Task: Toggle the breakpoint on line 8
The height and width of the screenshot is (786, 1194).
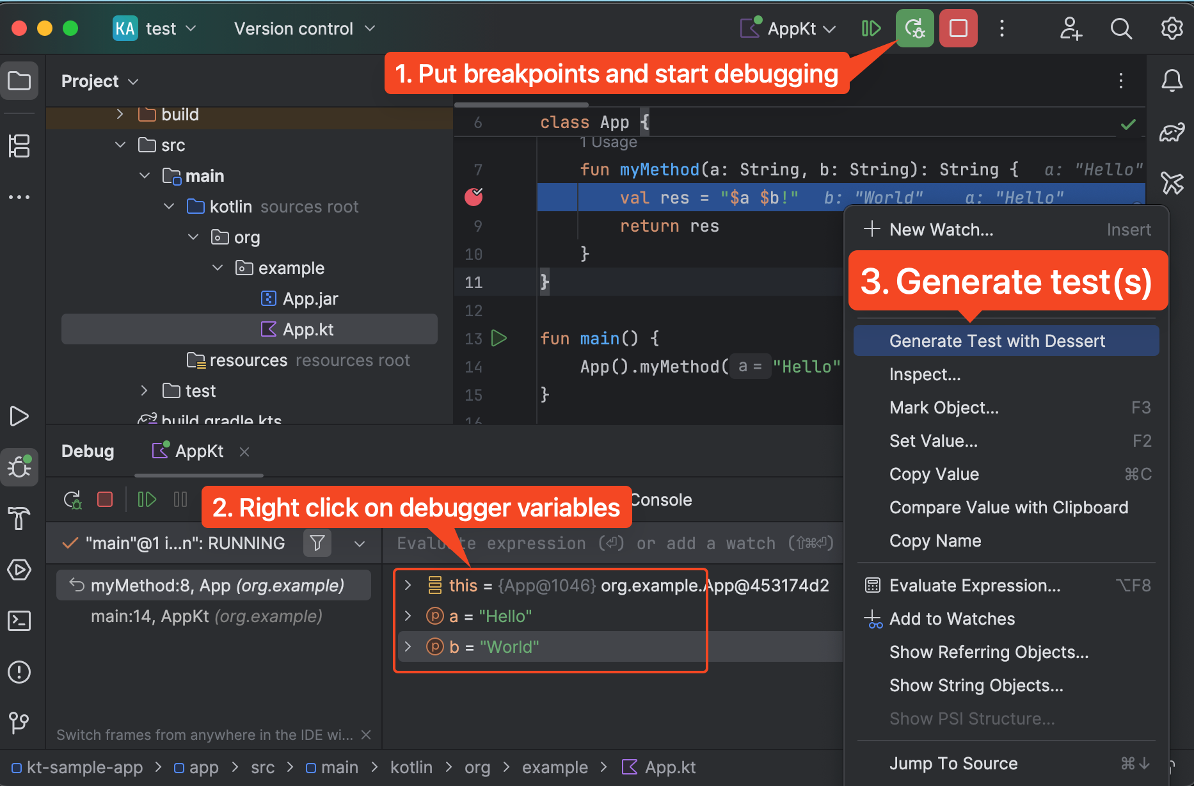Action: point(474,197)
